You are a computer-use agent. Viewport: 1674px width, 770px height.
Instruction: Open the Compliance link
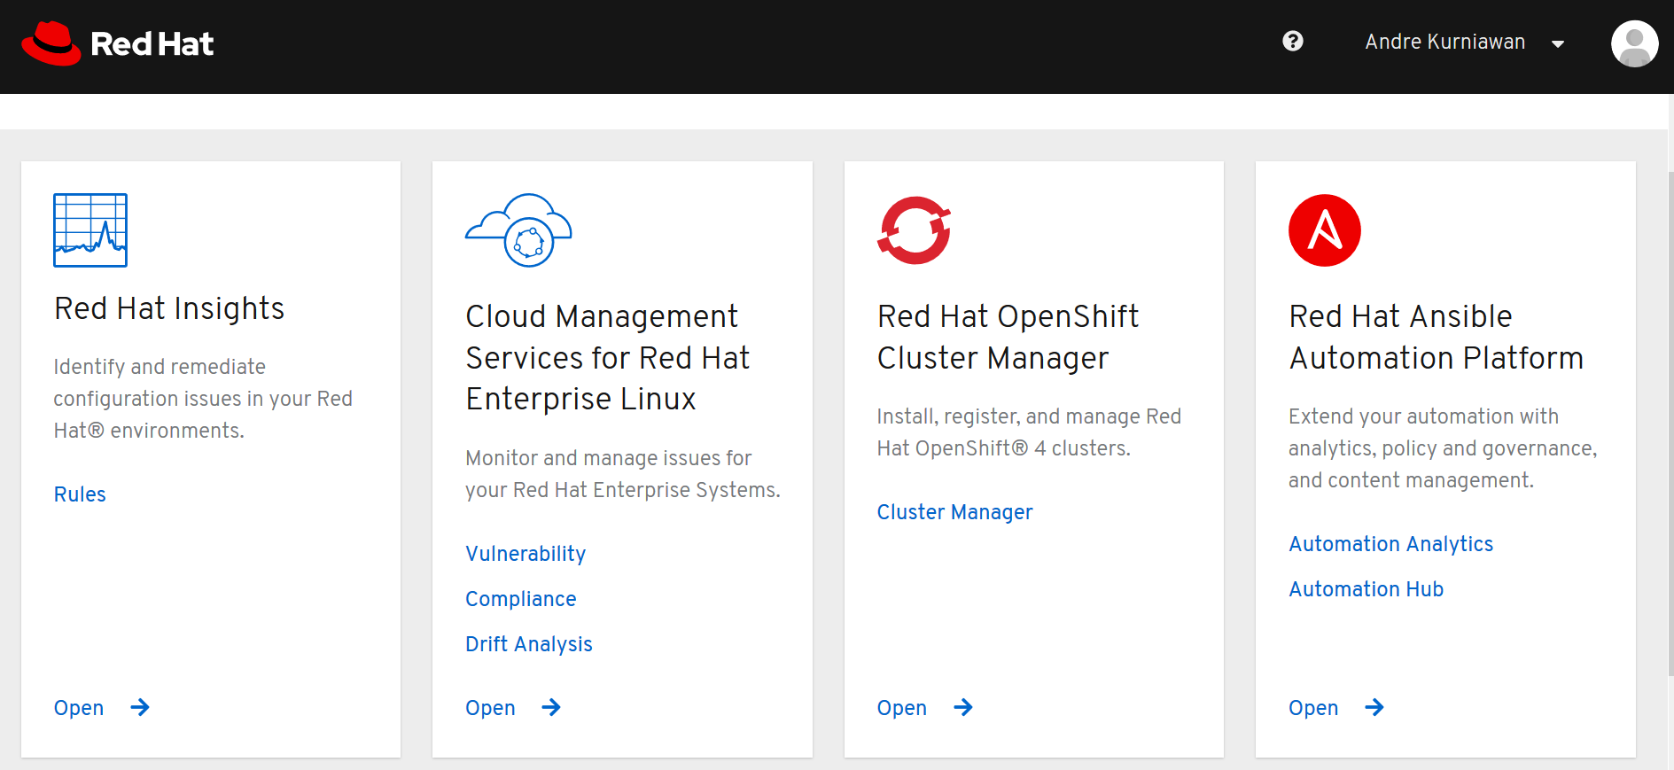tap(521, 599)
